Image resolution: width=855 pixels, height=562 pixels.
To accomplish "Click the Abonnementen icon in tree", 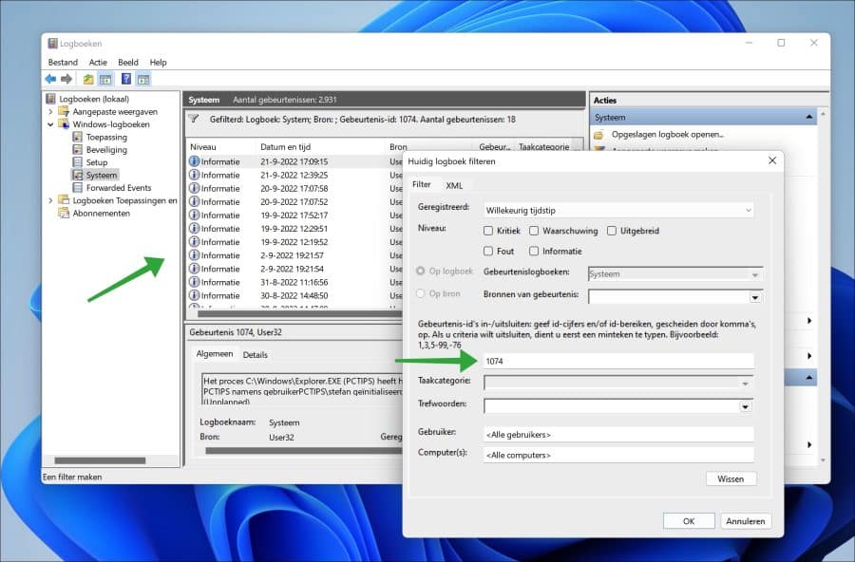I will 64,214.
